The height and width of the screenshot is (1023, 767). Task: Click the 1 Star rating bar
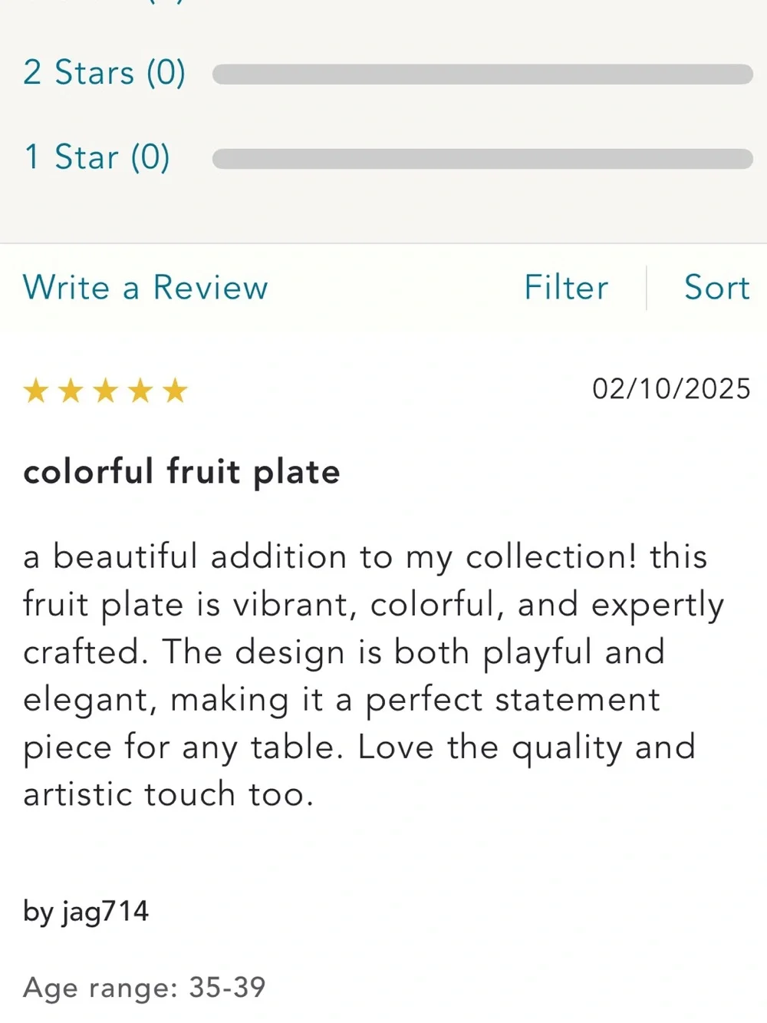point(482,159)
